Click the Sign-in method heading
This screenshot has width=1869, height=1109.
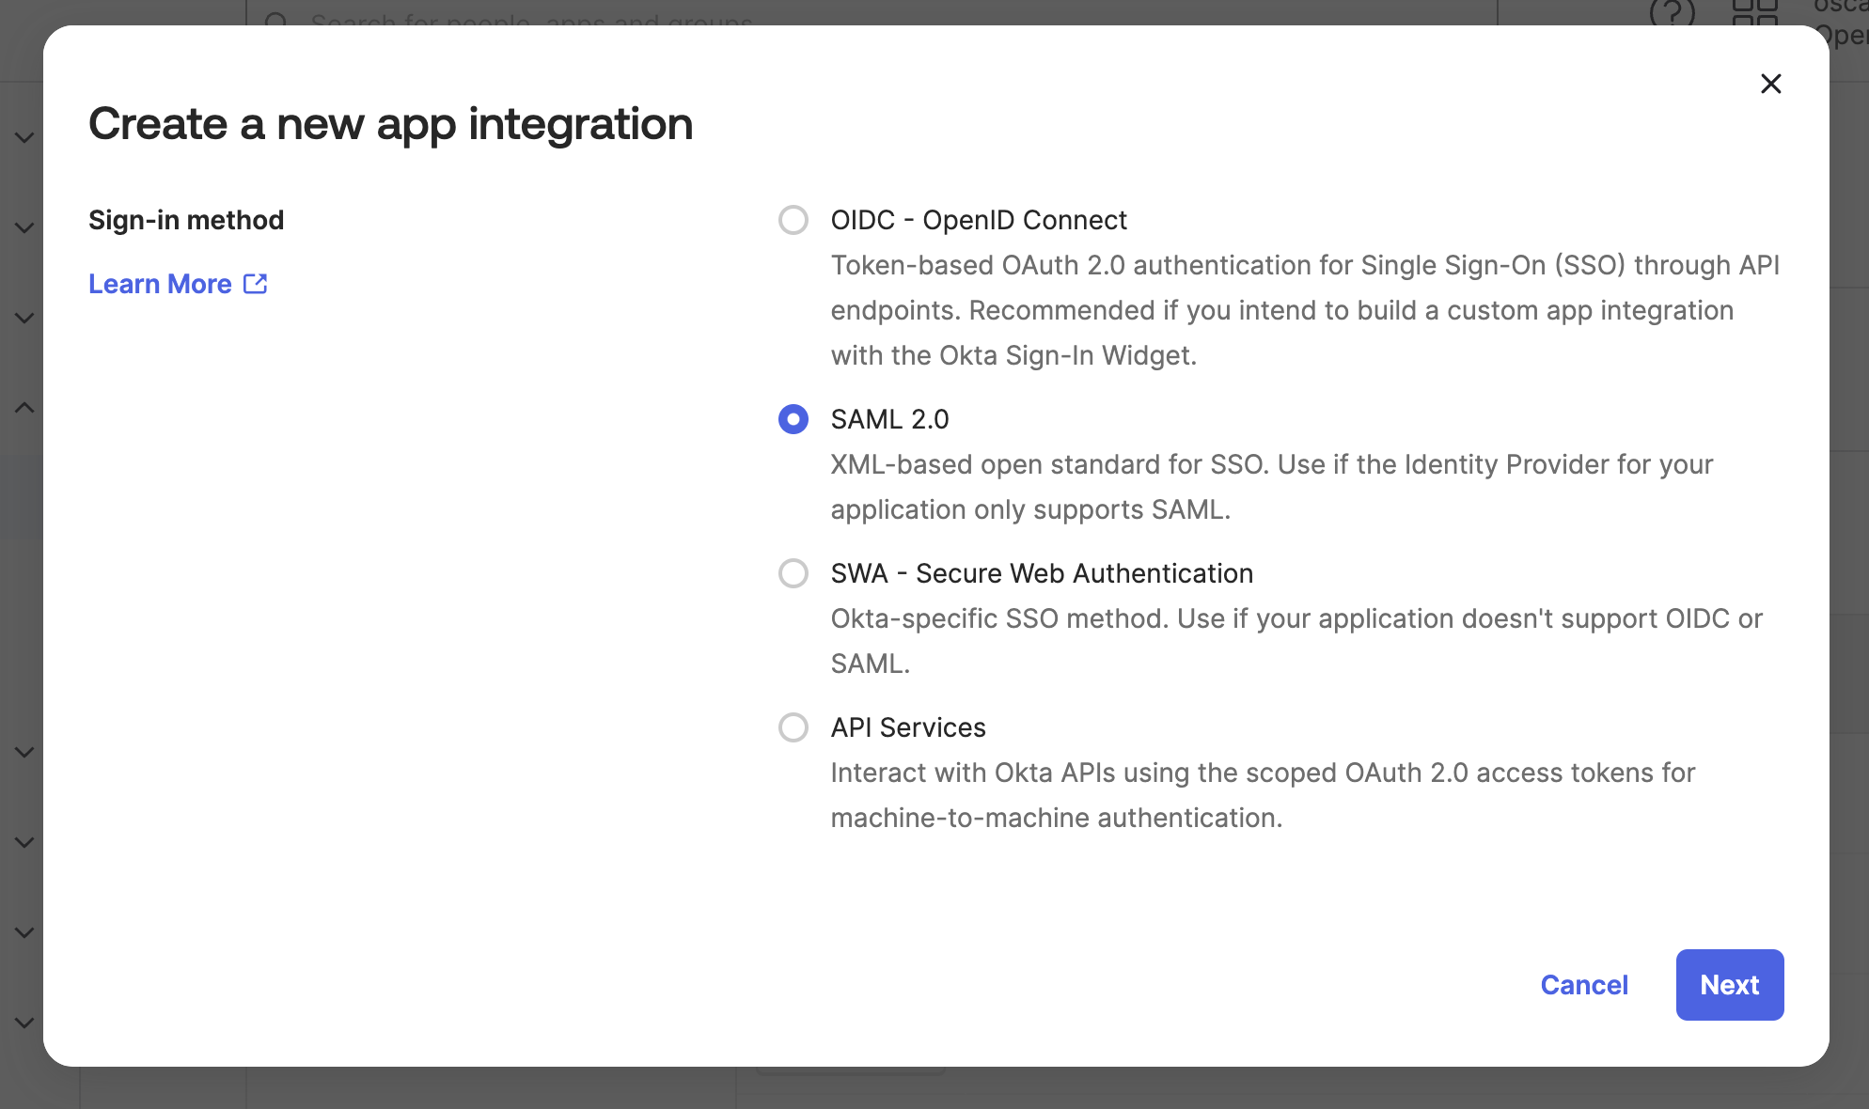click(x=186, y=220)
